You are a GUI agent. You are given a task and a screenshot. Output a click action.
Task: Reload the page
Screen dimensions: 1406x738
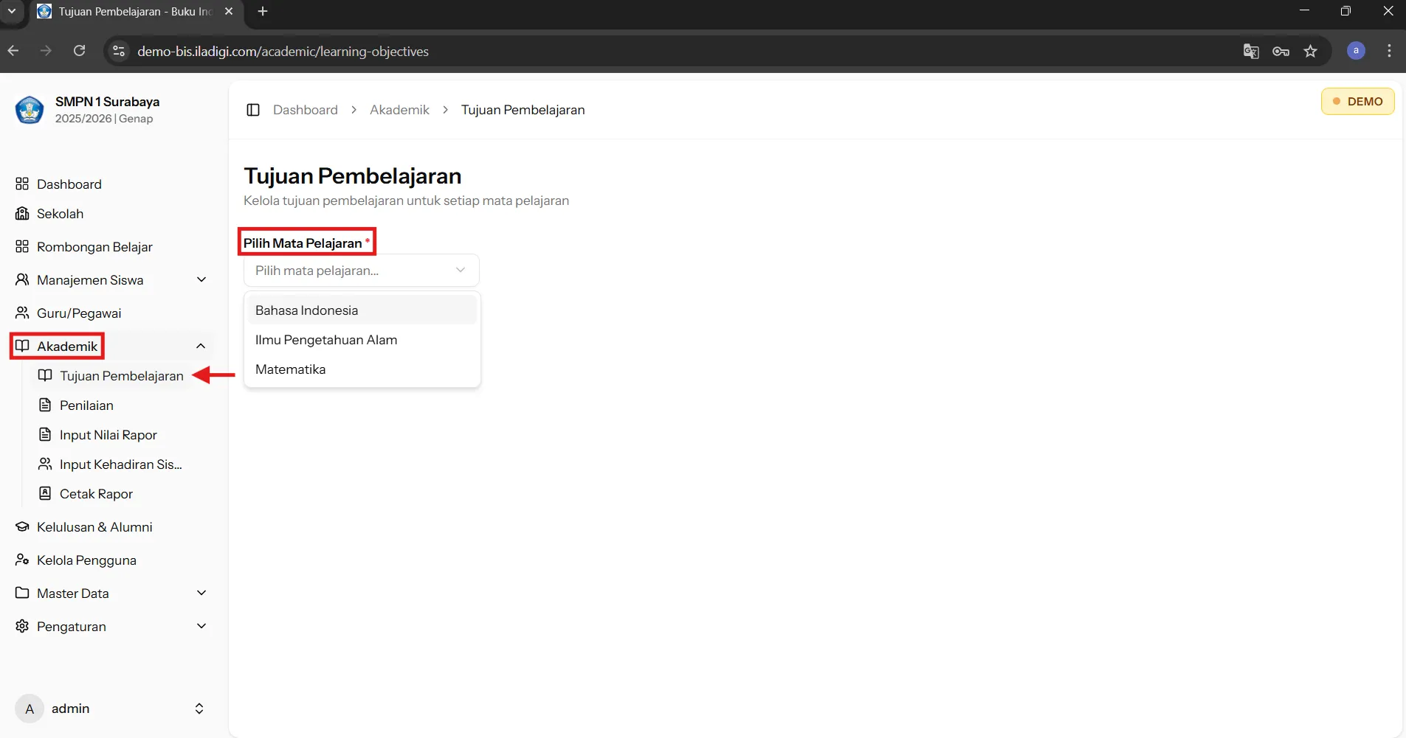tap(80, 51)
